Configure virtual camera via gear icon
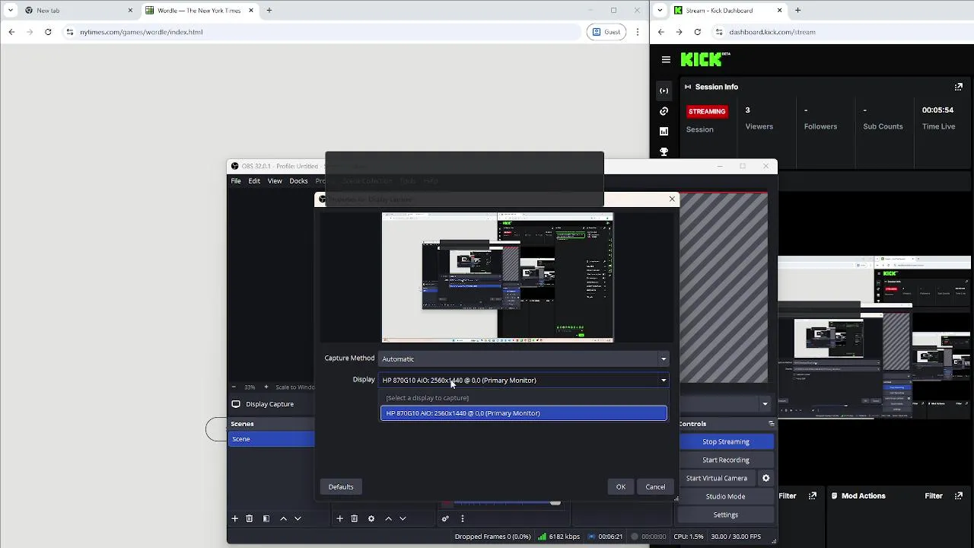This screenshot has height=548, width=974. (766, 478)
